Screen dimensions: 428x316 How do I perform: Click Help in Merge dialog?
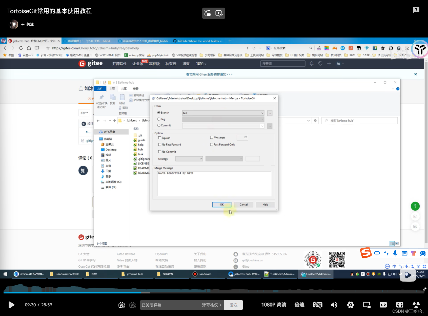(x=265, y=205)
